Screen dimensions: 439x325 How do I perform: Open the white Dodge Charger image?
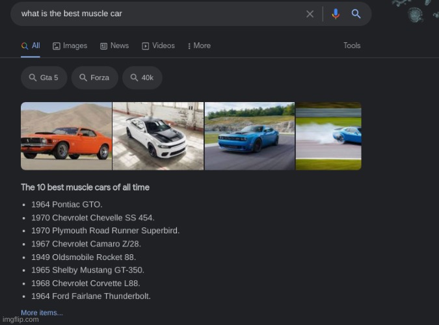(x=158, y=136)
